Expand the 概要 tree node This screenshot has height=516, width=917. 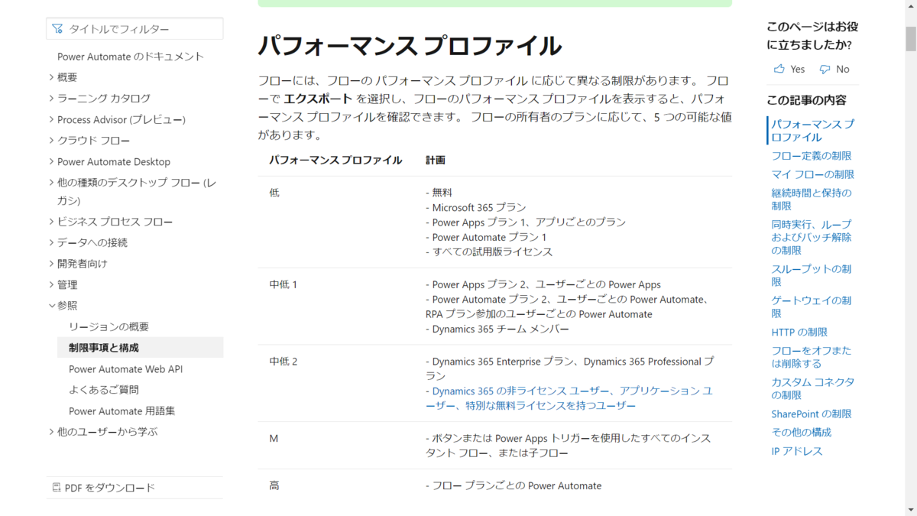tap(51, 77)
